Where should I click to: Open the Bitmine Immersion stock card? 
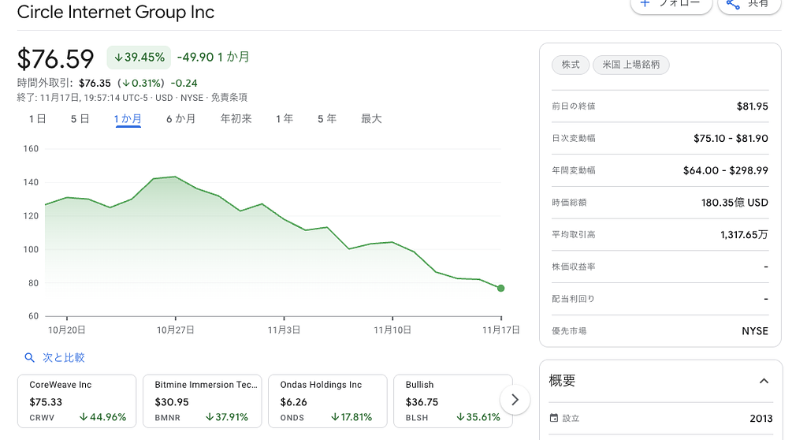202,401
